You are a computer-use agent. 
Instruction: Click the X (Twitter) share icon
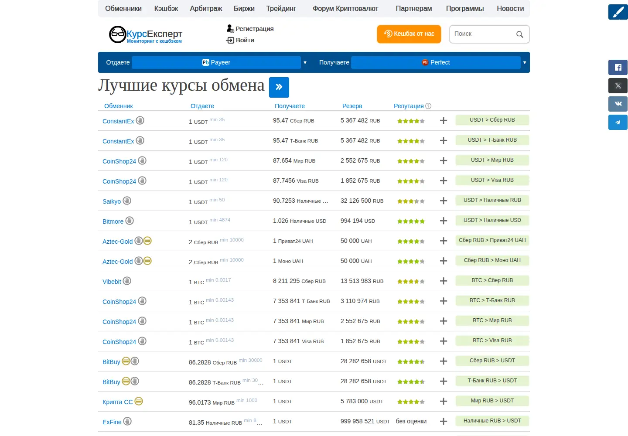click(x=618, y=85)
